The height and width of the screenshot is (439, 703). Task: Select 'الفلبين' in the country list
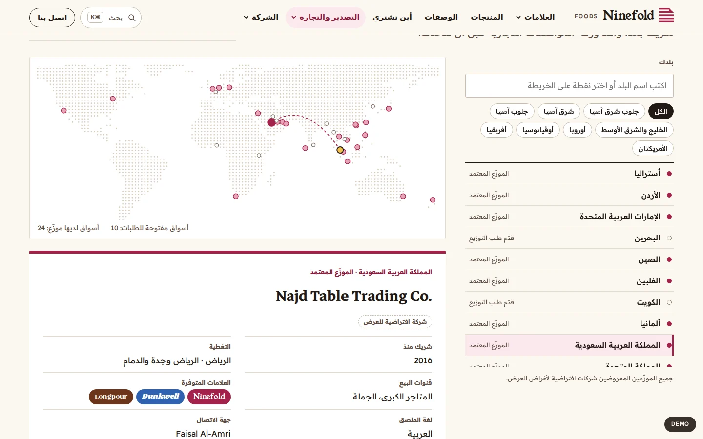pyautogui.click(x=569, y=281)
